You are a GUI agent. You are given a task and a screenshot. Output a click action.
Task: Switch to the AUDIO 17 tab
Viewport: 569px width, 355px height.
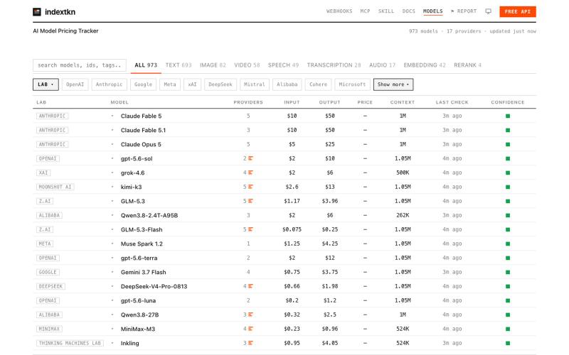[382, 65]
